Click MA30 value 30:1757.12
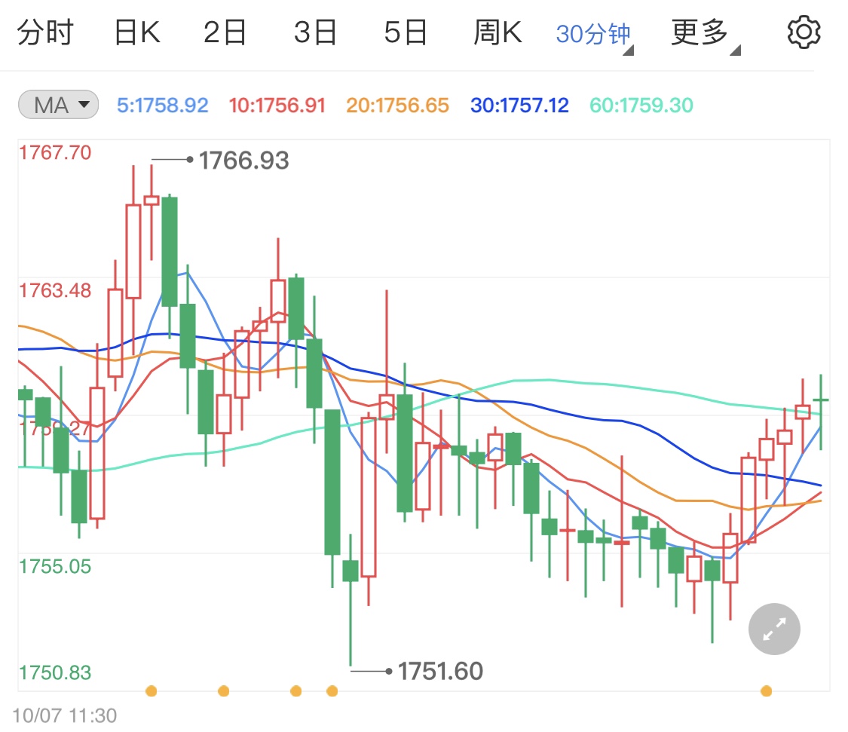Screen dimensions: 848x732 pyautogui.click(x=519, y=105)
